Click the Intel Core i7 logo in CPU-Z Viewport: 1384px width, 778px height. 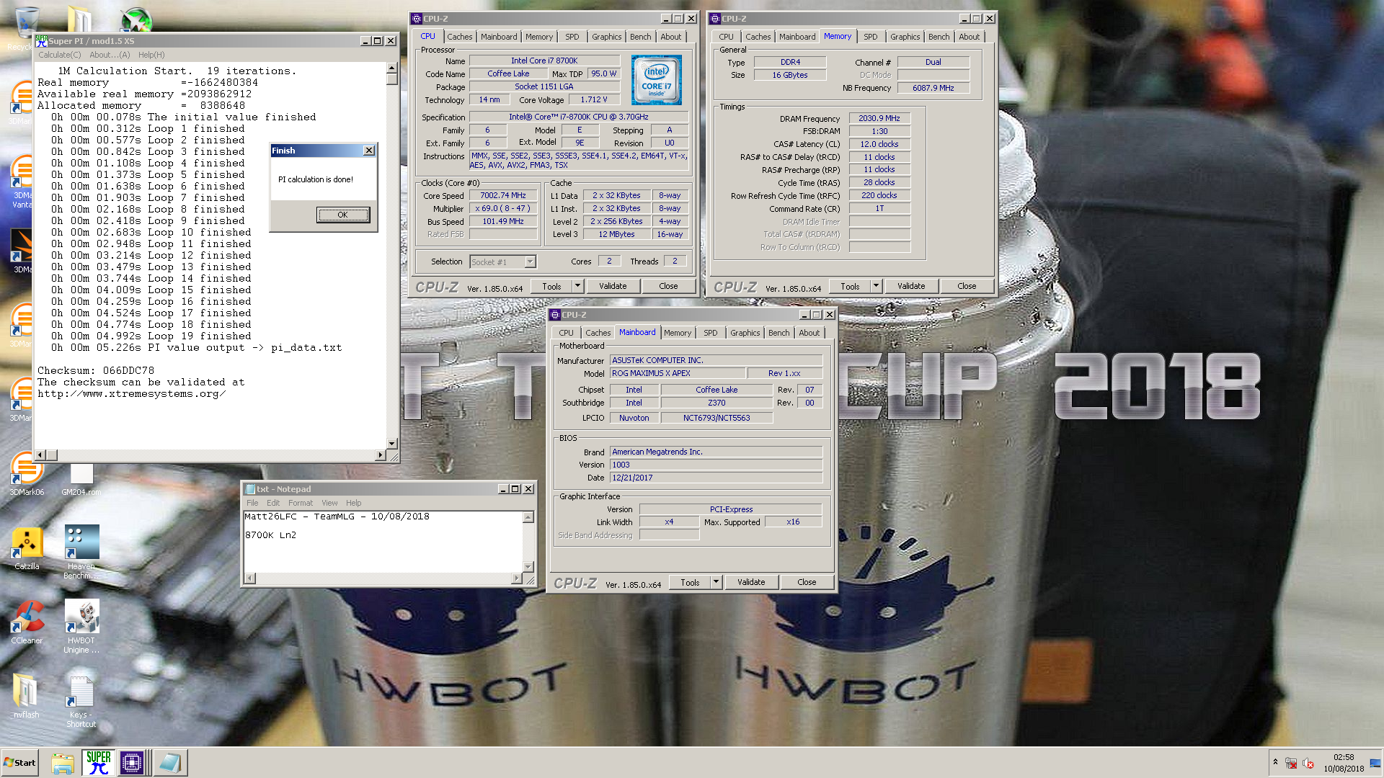click(656, 80)
